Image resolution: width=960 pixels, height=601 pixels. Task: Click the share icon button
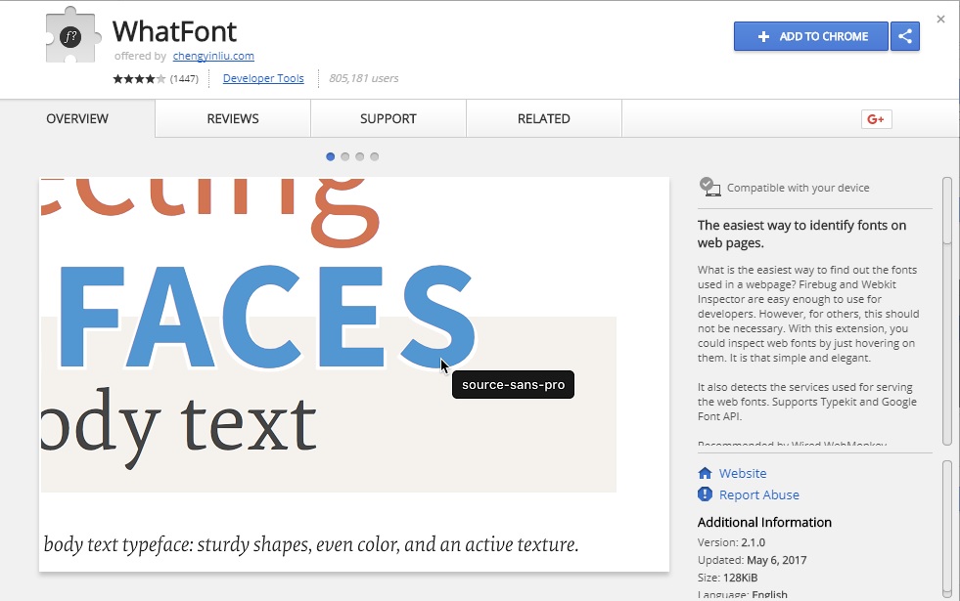[x=905, y=36]
